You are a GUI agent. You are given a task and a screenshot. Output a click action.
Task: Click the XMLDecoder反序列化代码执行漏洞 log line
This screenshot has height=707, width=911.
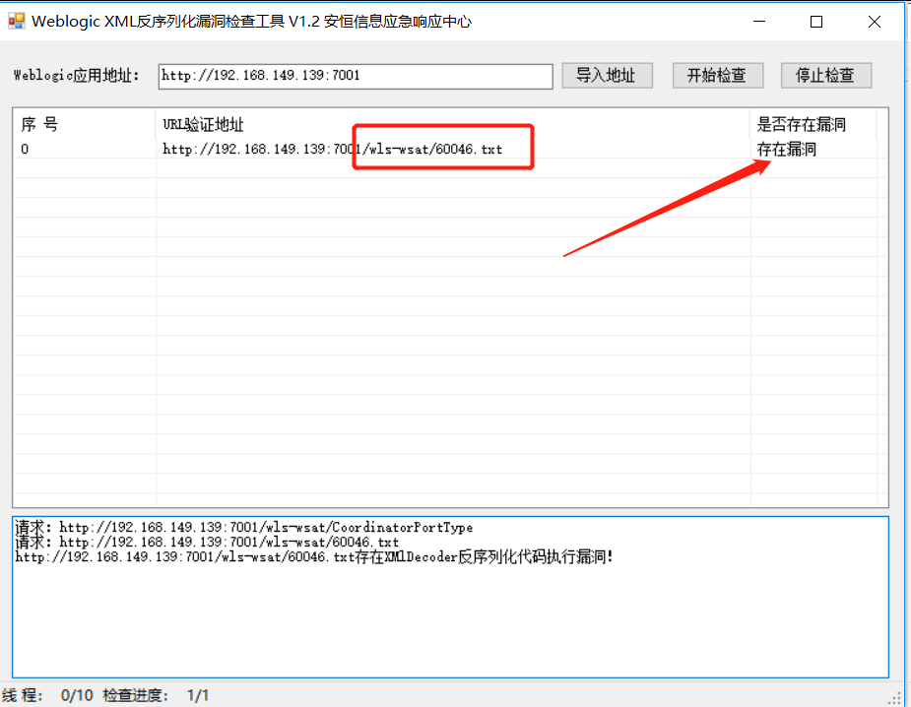[x=314, y=557]
